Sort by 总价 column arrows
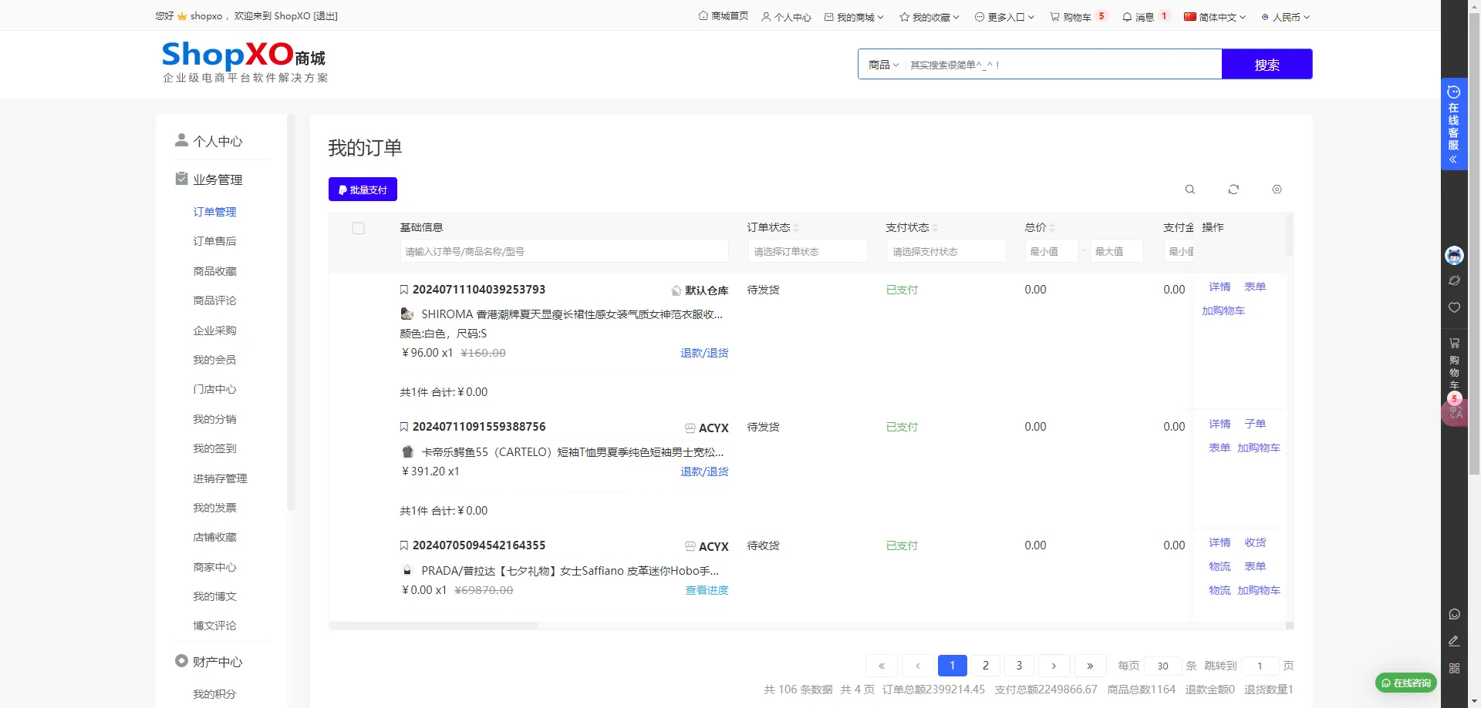Viewport: 1481px width, 708px height. point(1052,228)
